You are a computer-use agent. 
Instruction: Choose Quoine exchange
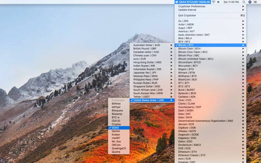click(119, 152)
